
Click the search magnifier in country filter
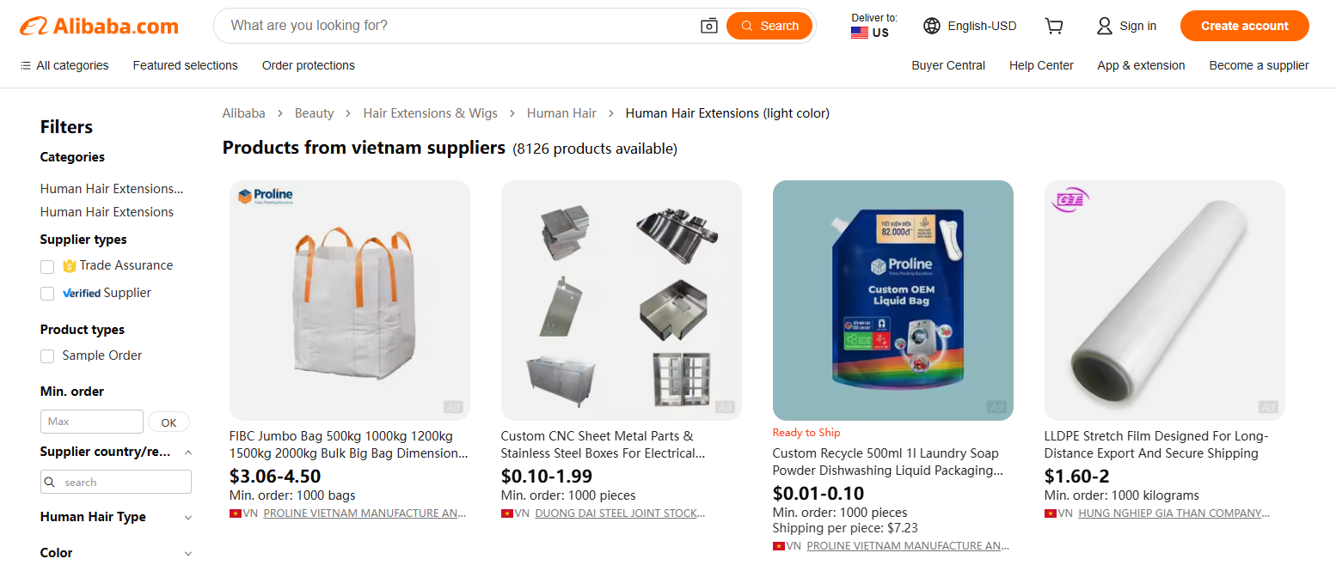tap(50, 482)
